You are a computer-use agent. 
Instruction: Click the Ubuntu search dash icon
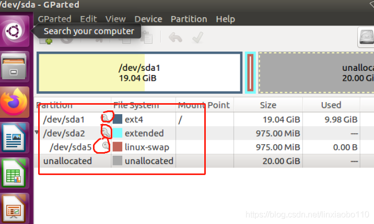pos(14,31)
